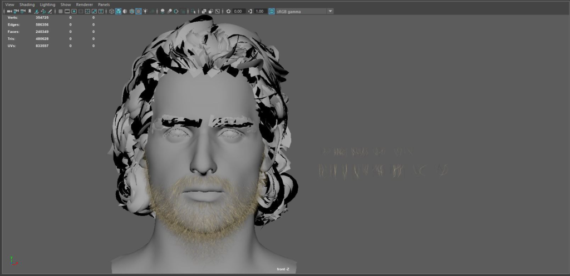This screenshot has height=276, width=570.
Task: Expand the Lighting menu
Action: (47, 4)
